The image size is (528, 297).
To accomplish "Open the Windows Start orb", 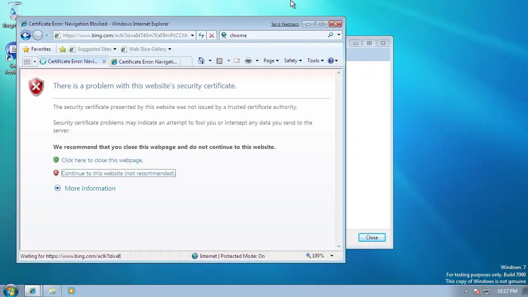I will (10, 290).
